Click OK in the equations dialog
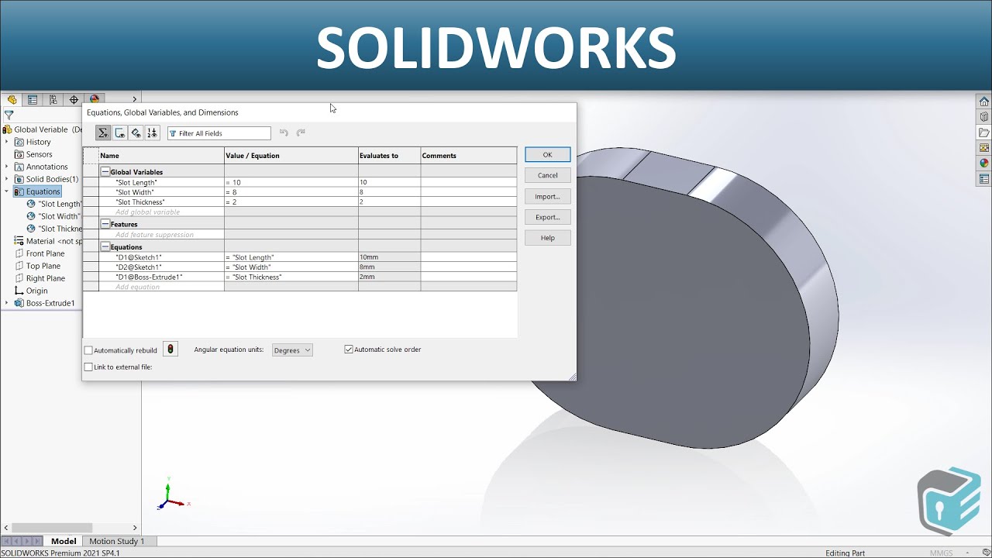 tap(547, 154)
